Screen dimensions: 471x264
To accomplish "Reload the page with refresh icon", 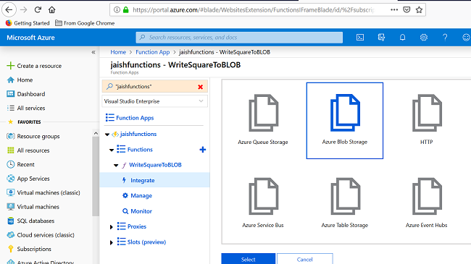I will pyautogui.click(x=38, y=10).
